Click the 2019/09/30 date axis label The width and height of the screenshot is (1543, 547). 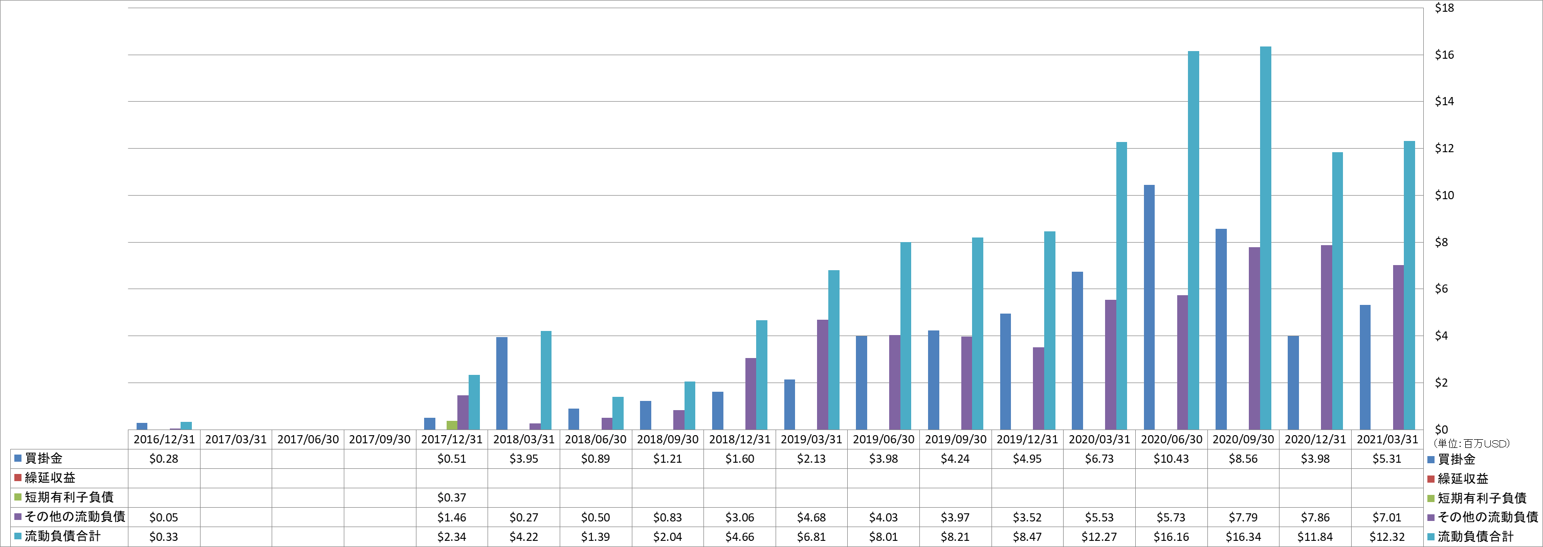(955, 439)
